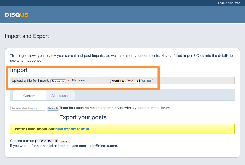Click the Upload button
245x165 pixels.
[x=147, y=81]
